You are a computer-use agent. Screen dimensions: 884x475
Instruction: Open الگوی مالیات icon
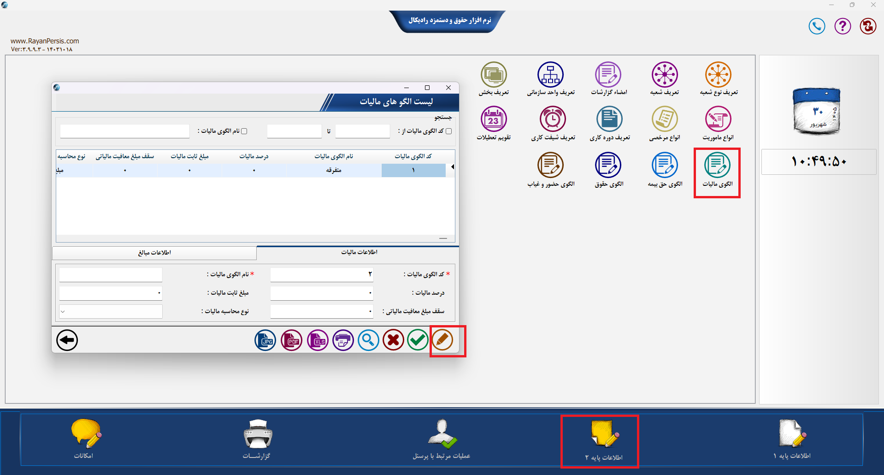pyautogui.click(x=717, y=165)
